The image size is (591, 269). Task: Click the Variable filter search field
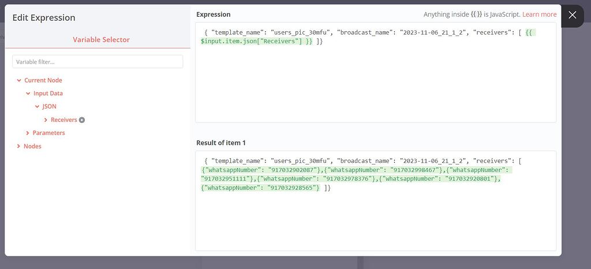point(98,62)
